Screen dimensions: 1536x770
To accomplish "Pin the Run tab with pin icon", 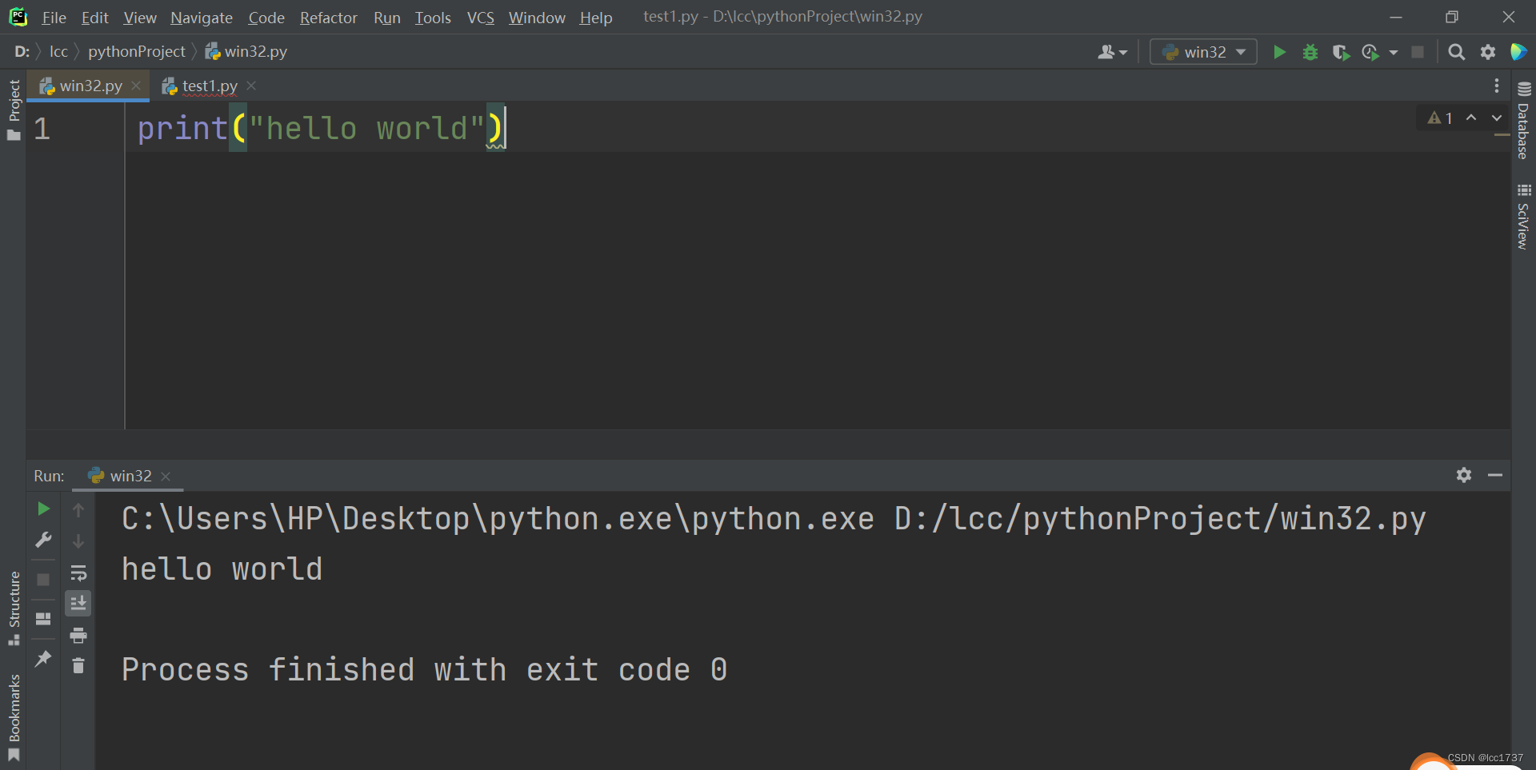I will click(x=43, y=658).
